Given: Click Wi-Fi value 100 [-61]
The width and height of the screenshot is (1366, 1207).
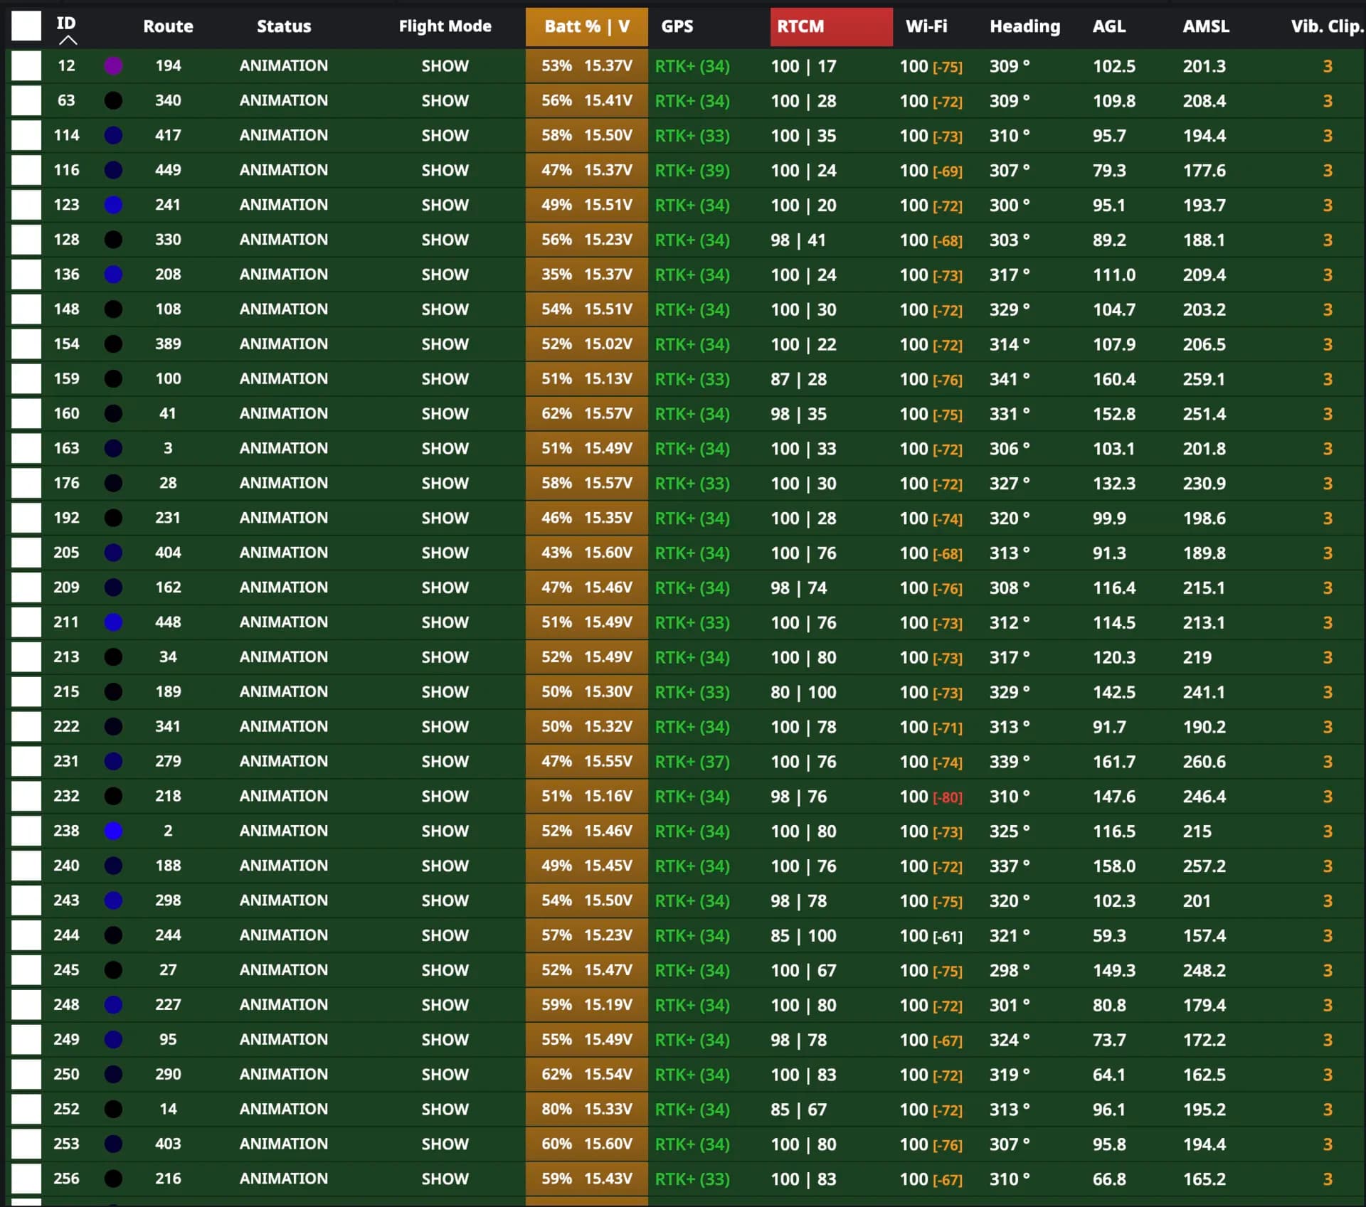Looking at the screenshot, I should tap(931, 936).
